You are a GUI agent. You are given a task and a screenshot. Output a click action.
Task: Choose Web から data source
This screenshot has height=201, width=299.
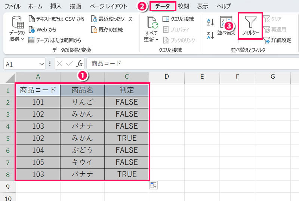42,30
